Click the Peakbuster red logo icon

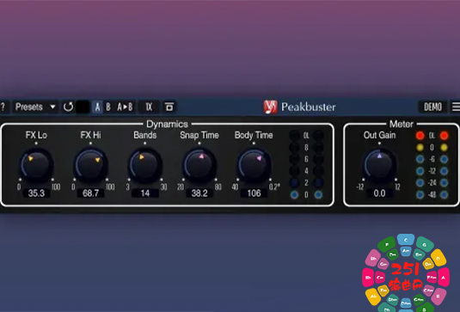[x=270, y=107]
